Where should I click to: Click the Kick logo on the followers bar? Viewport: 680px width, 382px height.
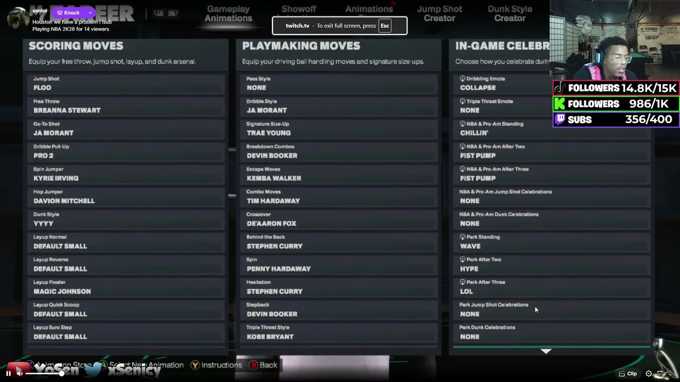(560, 104)
